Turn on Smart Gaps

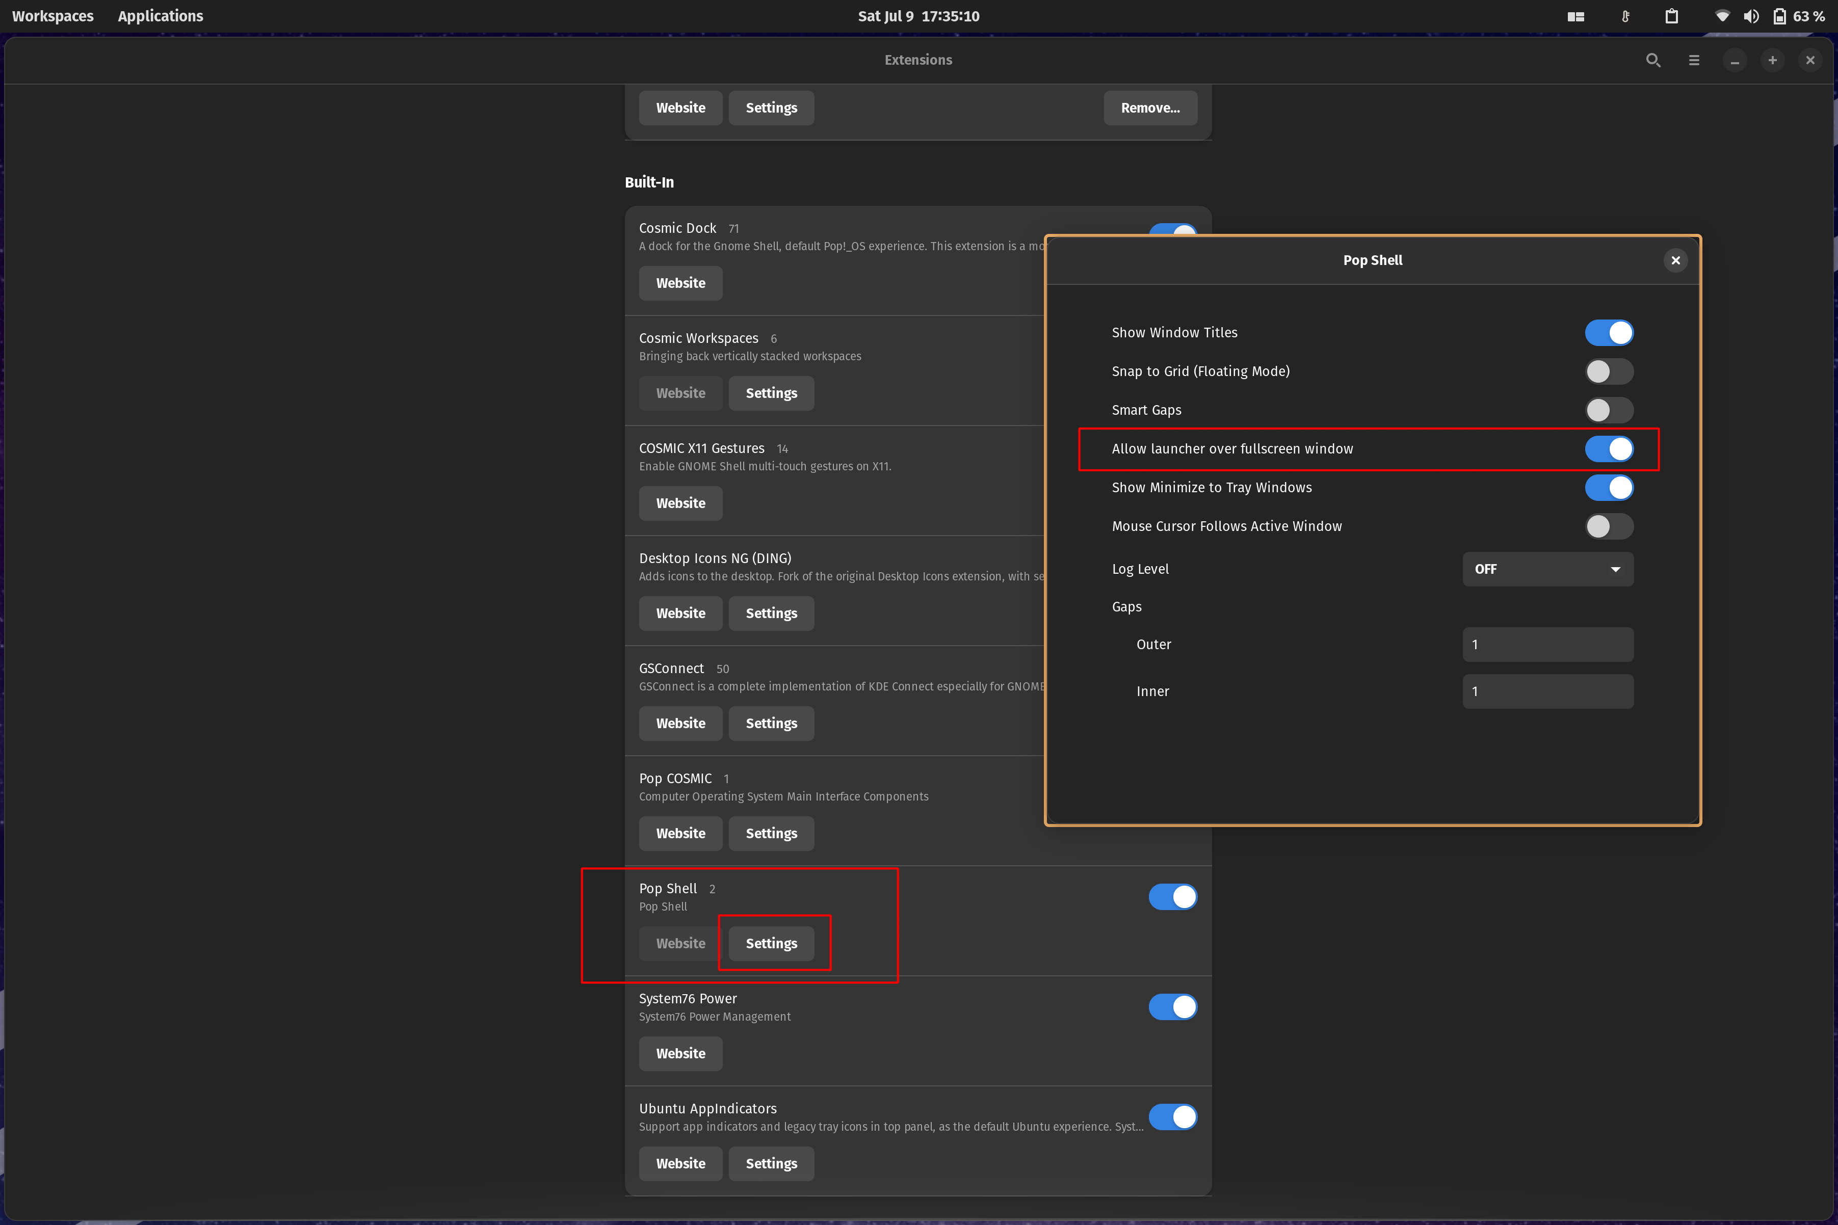pos(1608,409)
